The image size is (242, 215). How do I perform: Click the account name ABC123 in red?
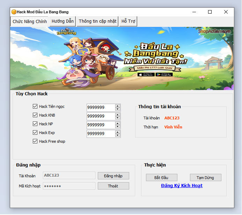(x=172, y=118)
